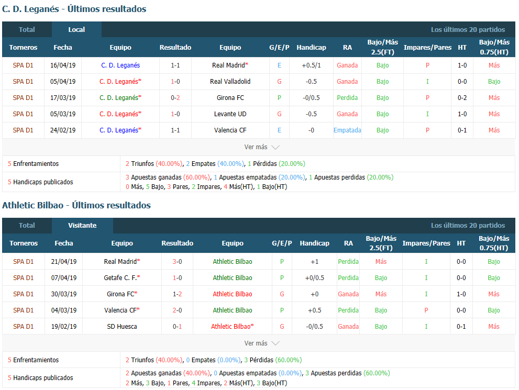
Task: Click SPA D1 in the 21/04/19 row
Action: click(23, 261)
